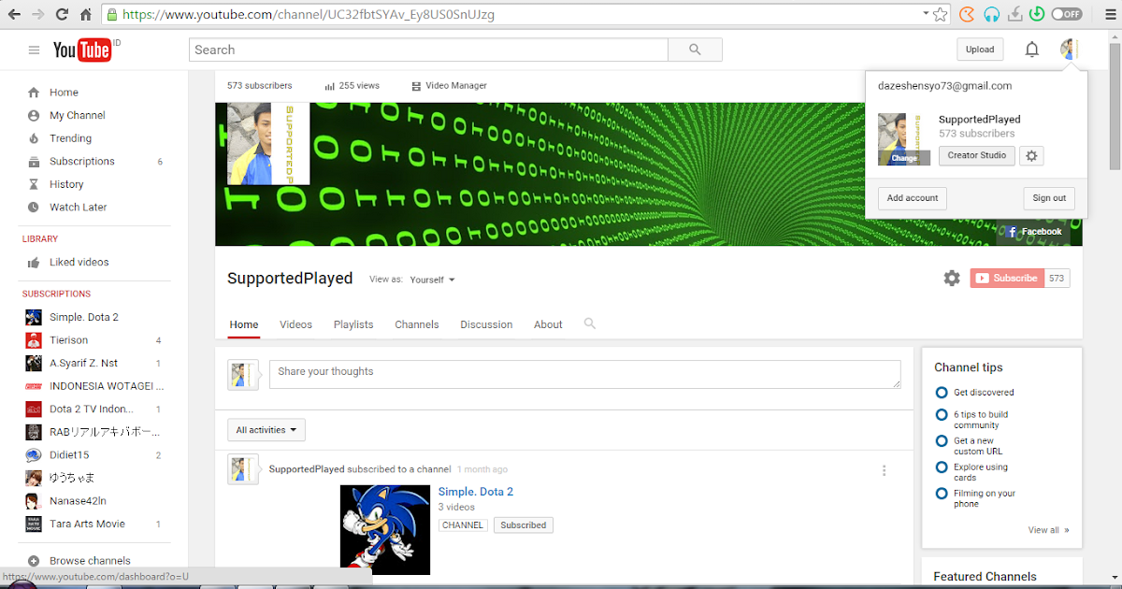Click the search icon in channel tabs
The width and height of the screenshot is (1122, 589).
pos(590,323)
